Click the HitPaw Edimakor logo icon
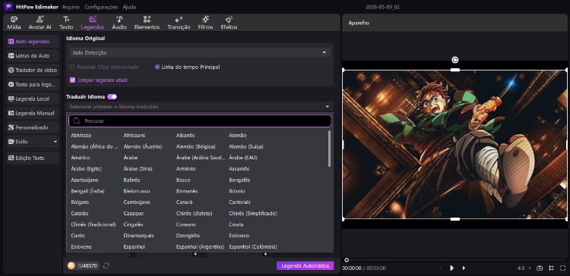The image size is (570, 276). click(x=8, y=7)
